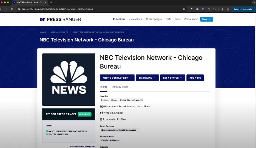Expand the Add to Contact List dropdown
The height and width of the screenshot is (148, 256).
pyautogui.click(x=117, y=78)
